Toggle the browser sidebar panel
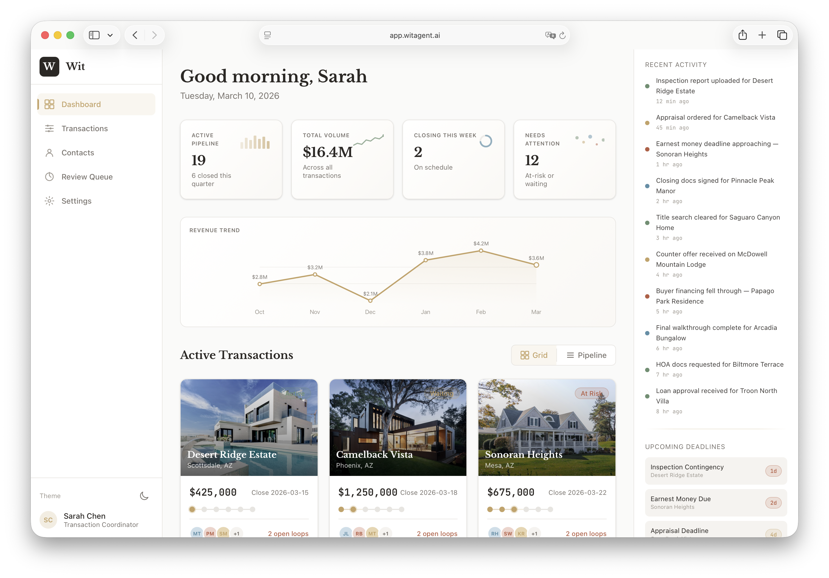Image resolution: width=829 pixels, height=578 pixels. pos(94,35)
